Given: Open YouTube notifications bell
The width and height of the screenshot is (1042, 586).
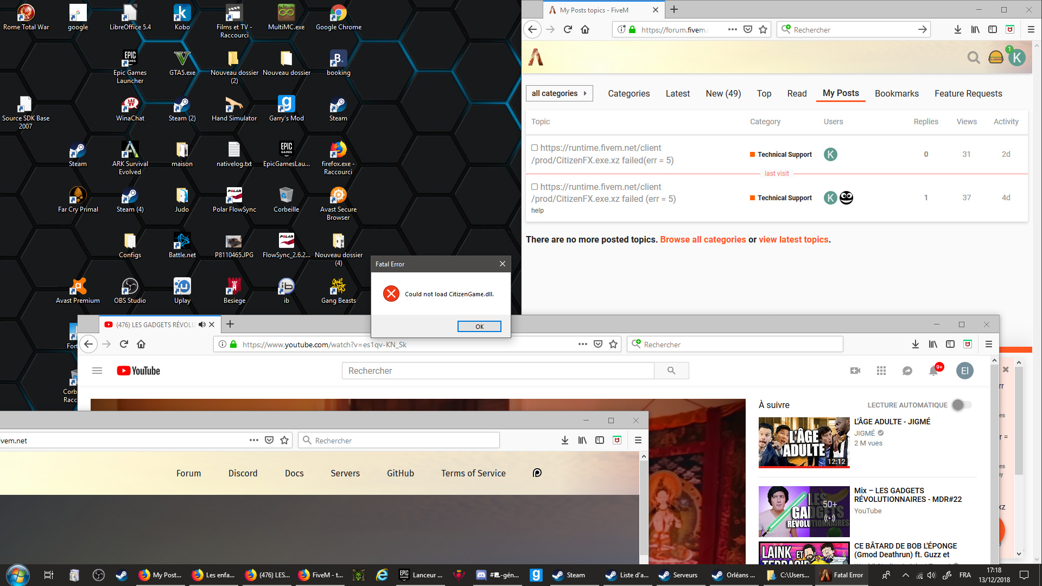Looking at the screenshot, I should point(933,371).
